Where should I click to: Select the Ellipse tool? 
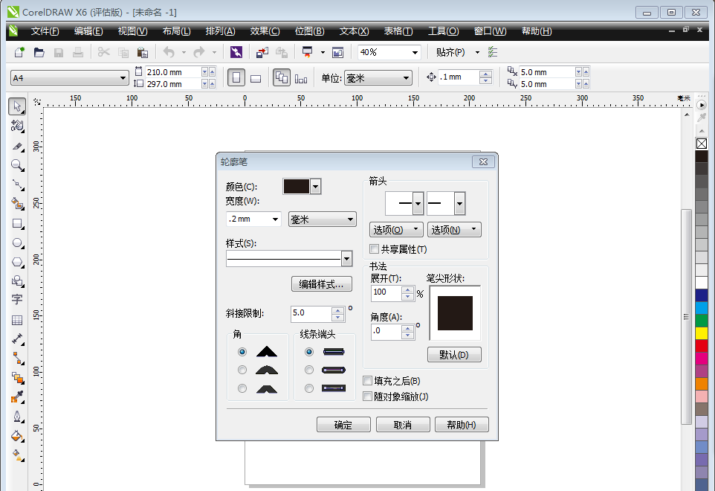point(16,243)
